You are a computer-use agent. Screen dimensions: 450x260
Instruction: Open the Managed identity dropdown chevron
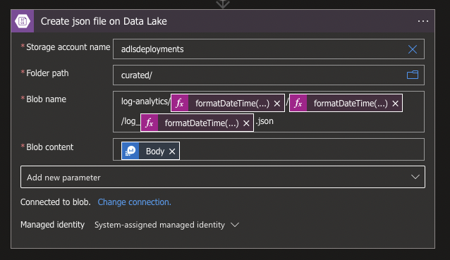[235, 225]
